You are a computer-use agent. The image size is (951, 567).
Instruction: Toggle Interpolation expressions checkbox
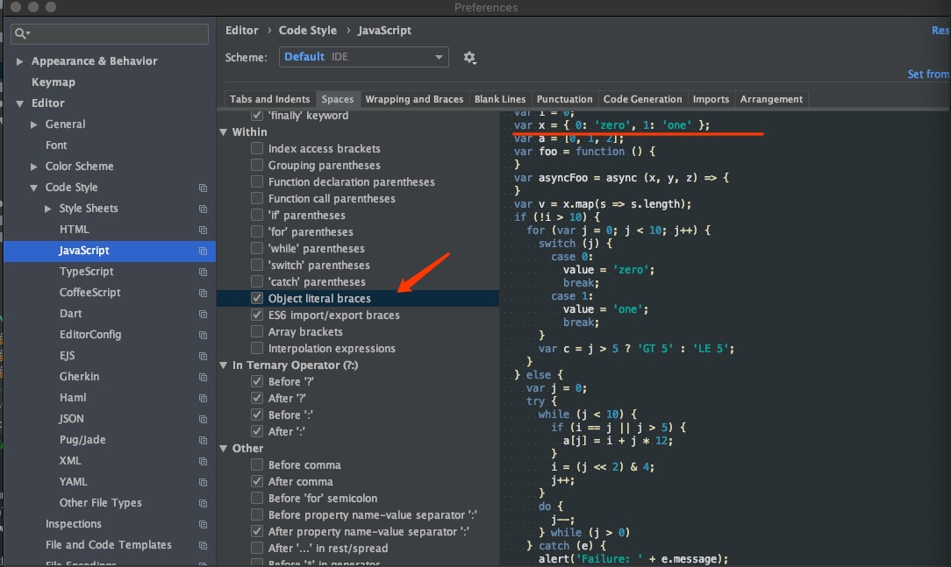click(257, 348)
